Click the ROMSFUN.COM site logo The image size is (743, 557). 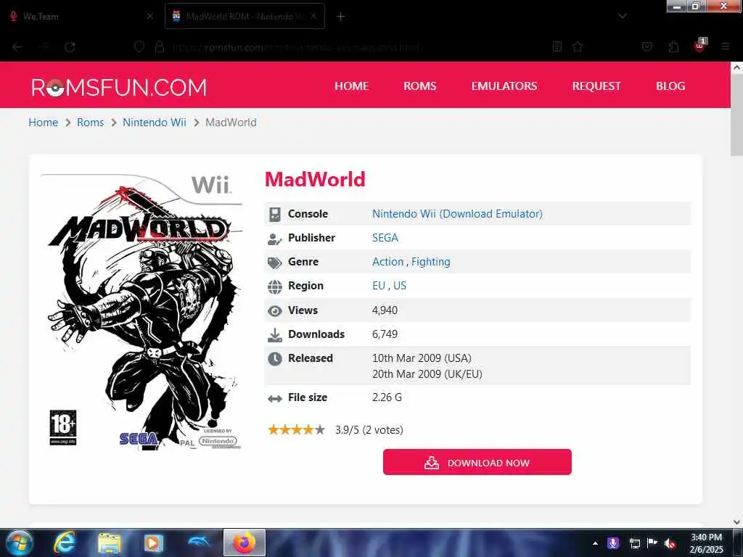point(119,87)
